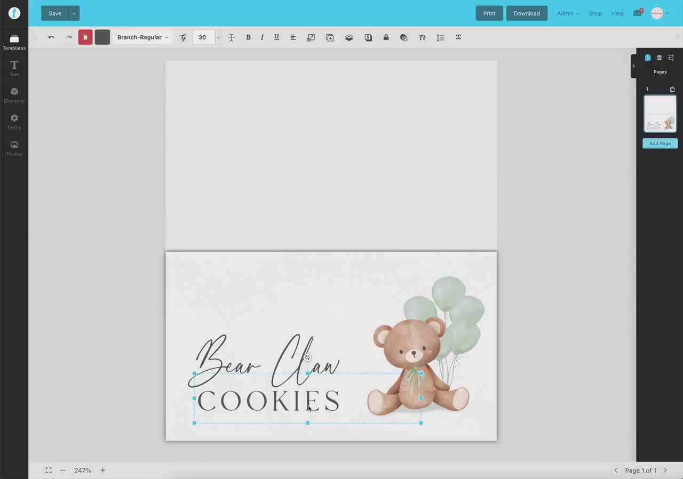This screenshot has height=479, width=683.
Task: Open the Branch-Regular font dropdown
Action: pyautogui.click(x=142, y=37)
